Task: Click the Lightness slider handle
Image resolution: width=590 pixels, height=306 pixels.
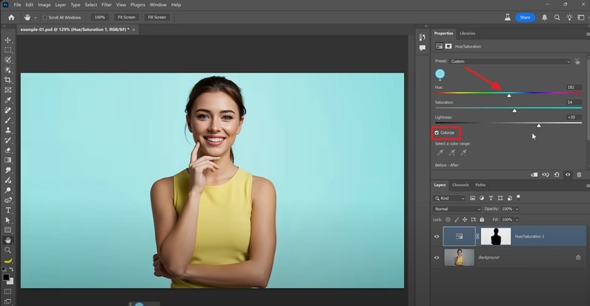Action: [539, 126]
